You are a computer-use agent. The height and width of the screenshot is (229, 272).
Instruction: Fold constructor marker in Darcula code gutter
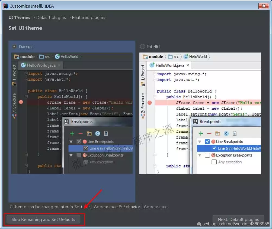click(x=26, y=96)
